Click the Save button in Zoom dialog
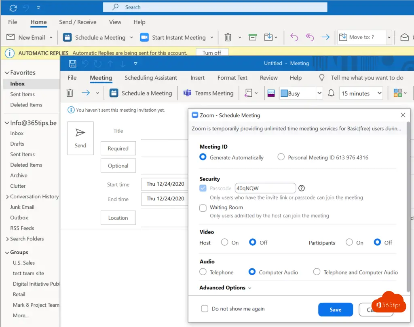The image size is (414, 327). (335, 310)
